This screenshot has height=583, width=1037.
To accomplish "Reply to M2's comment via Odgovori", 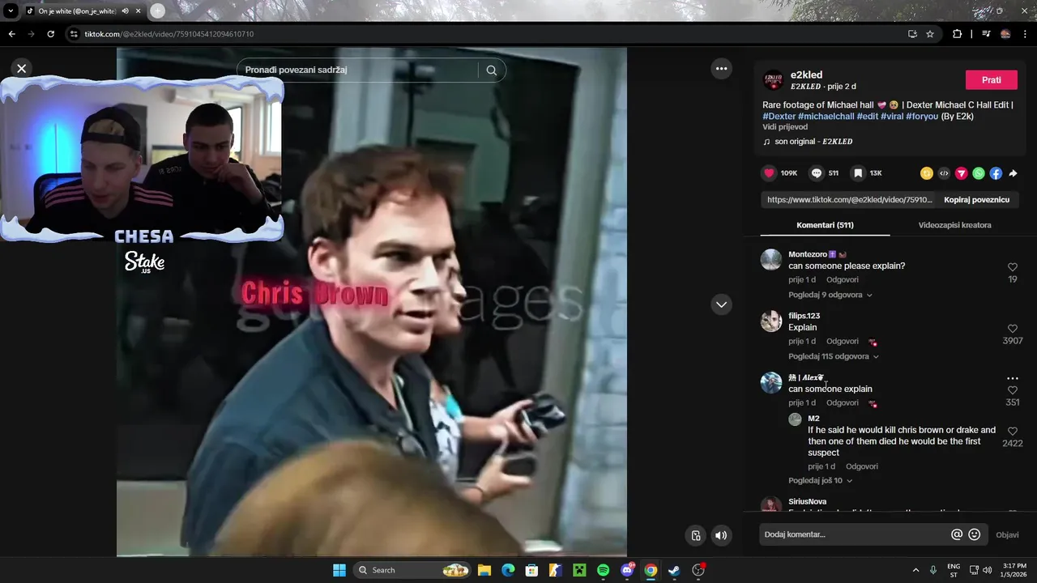I will (862, 466).
